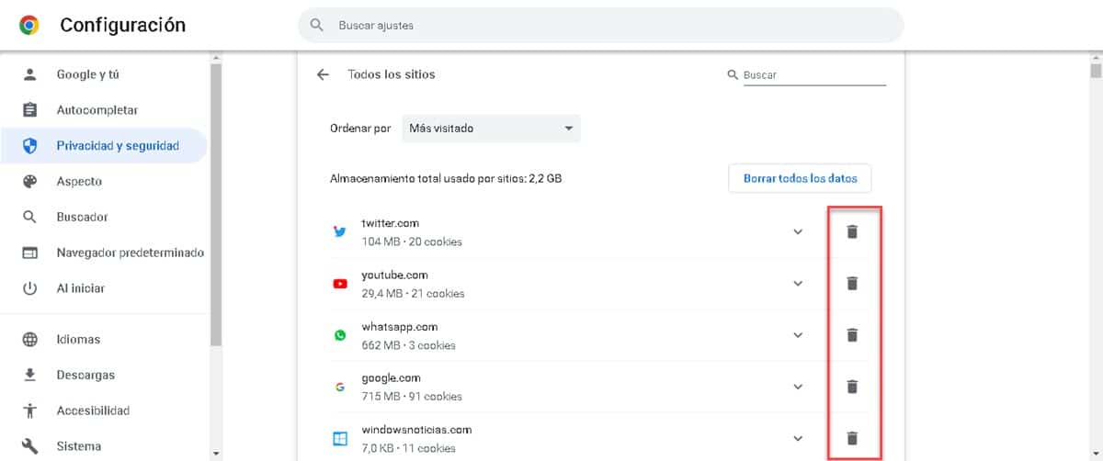Delete twitter.com site data with trash icon
Image resolution: width=1103 pixels, height=461 pixels.
(852, 232)
